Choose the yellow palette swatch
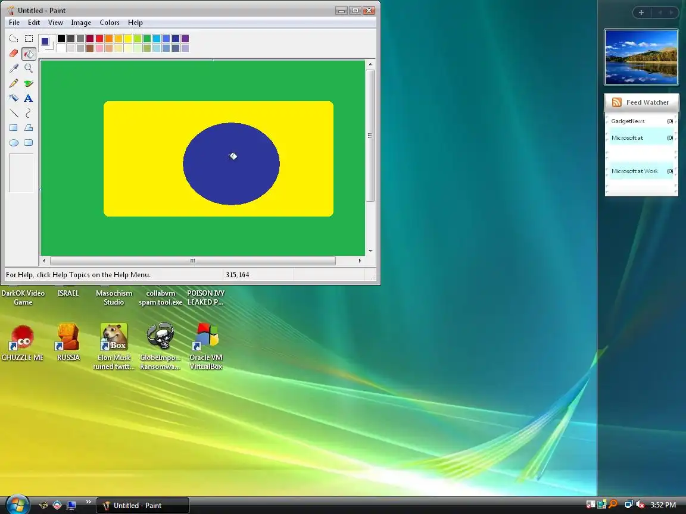Image resolution: width=686 pixels, height=514 pixels. click(x=128, y=39)
